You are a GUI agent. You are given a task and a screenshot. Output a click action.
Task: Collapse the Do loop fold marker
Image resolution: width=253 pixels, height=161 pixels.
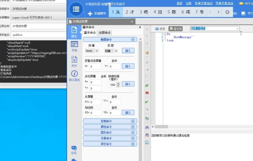[x=165, y=34]
